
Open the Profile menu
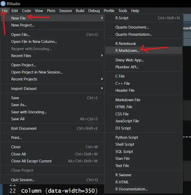tap(109, 11)
